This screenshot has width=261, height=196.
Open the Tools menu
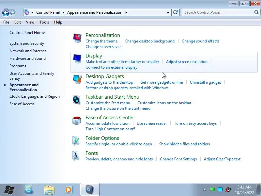pyautogui.click(x=44, y=22)
